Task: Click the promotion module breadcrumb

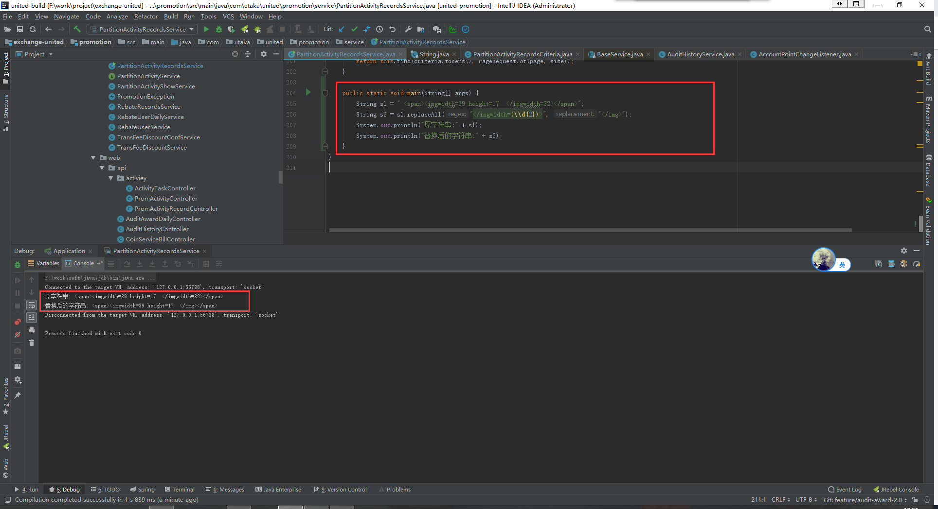Action: [x=91, y=42]
